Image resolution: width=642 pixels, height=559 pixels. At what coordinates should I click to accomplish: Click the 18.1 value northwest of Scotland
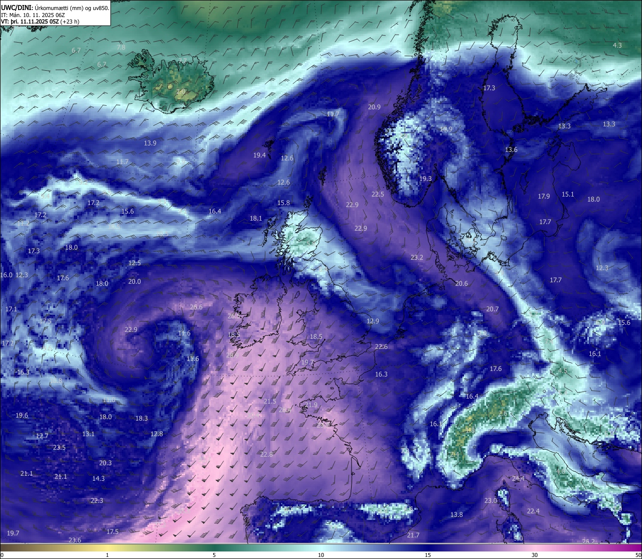click(x=256, y=218)
